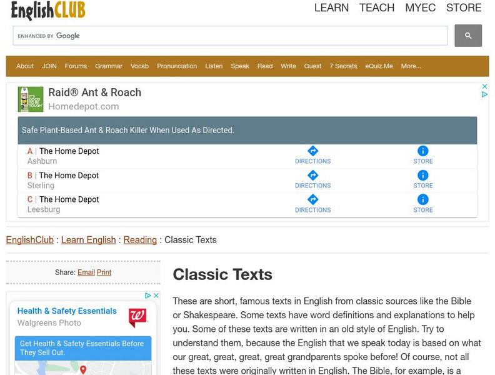Open Pronunciation in the navigation bar

(177, 66)
